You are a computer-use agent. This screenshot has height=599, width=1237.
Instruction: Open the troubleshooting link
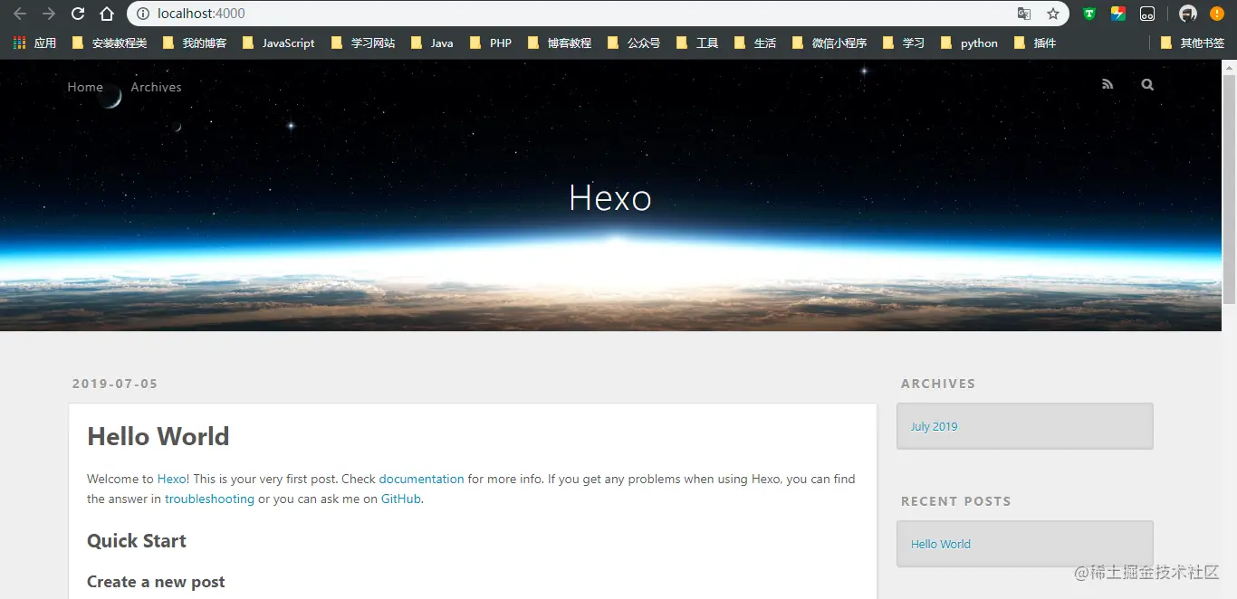[209, 499]
